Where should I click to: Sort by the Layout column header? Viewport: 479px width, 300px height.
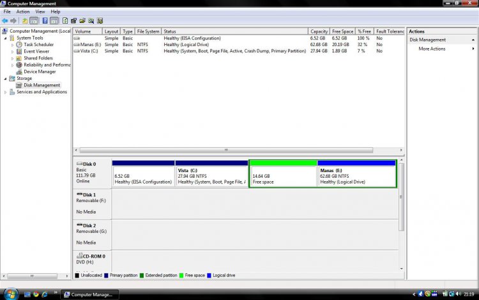(111, 31)
